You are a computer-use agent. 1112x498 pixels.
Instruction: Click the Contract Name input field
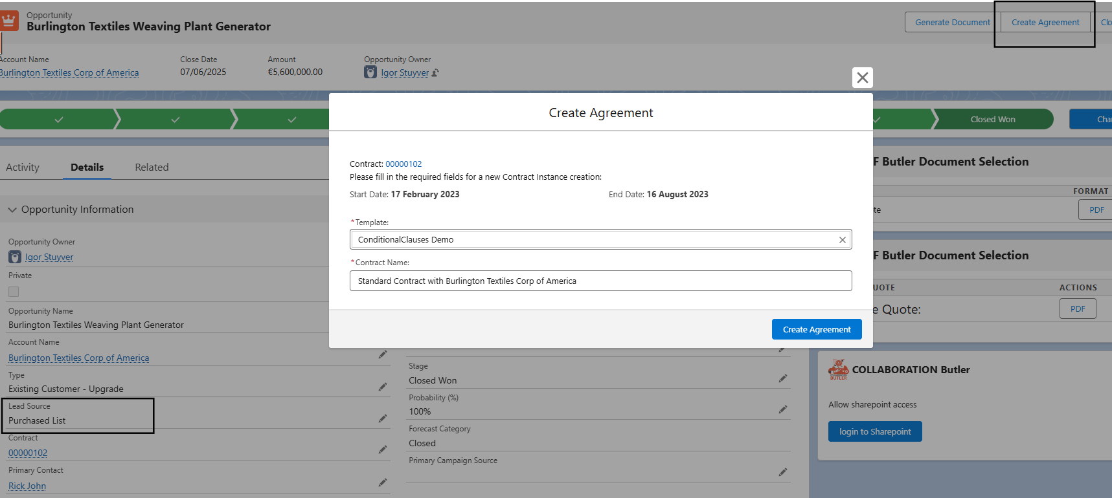pos(600,281)
